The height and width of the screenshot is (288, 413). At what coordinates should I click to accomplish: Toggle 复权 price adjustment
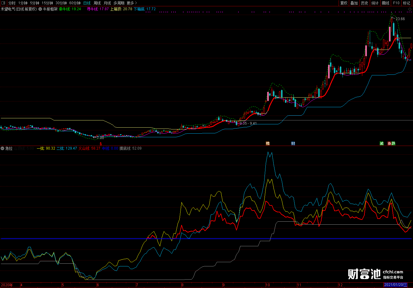pos(344,3)
